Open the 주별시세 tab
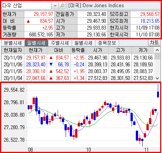The height and width of the screenshot is (153, 162). click(x=60, y=43)
